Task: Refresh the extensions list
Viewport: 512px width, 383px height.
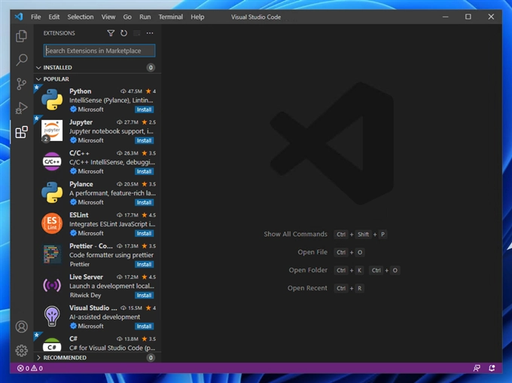Action: coord(123,33)
